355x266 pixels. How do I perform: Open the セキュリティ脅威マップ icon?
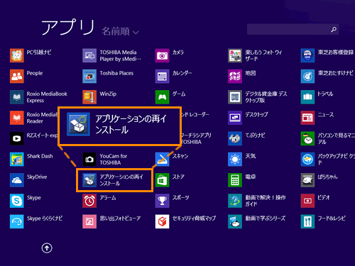click(162, 221)
